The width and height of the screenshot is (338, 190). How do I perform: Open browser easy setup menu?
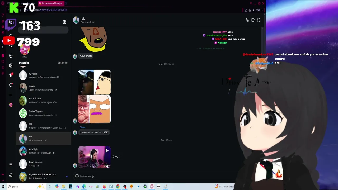coord(262,10)
